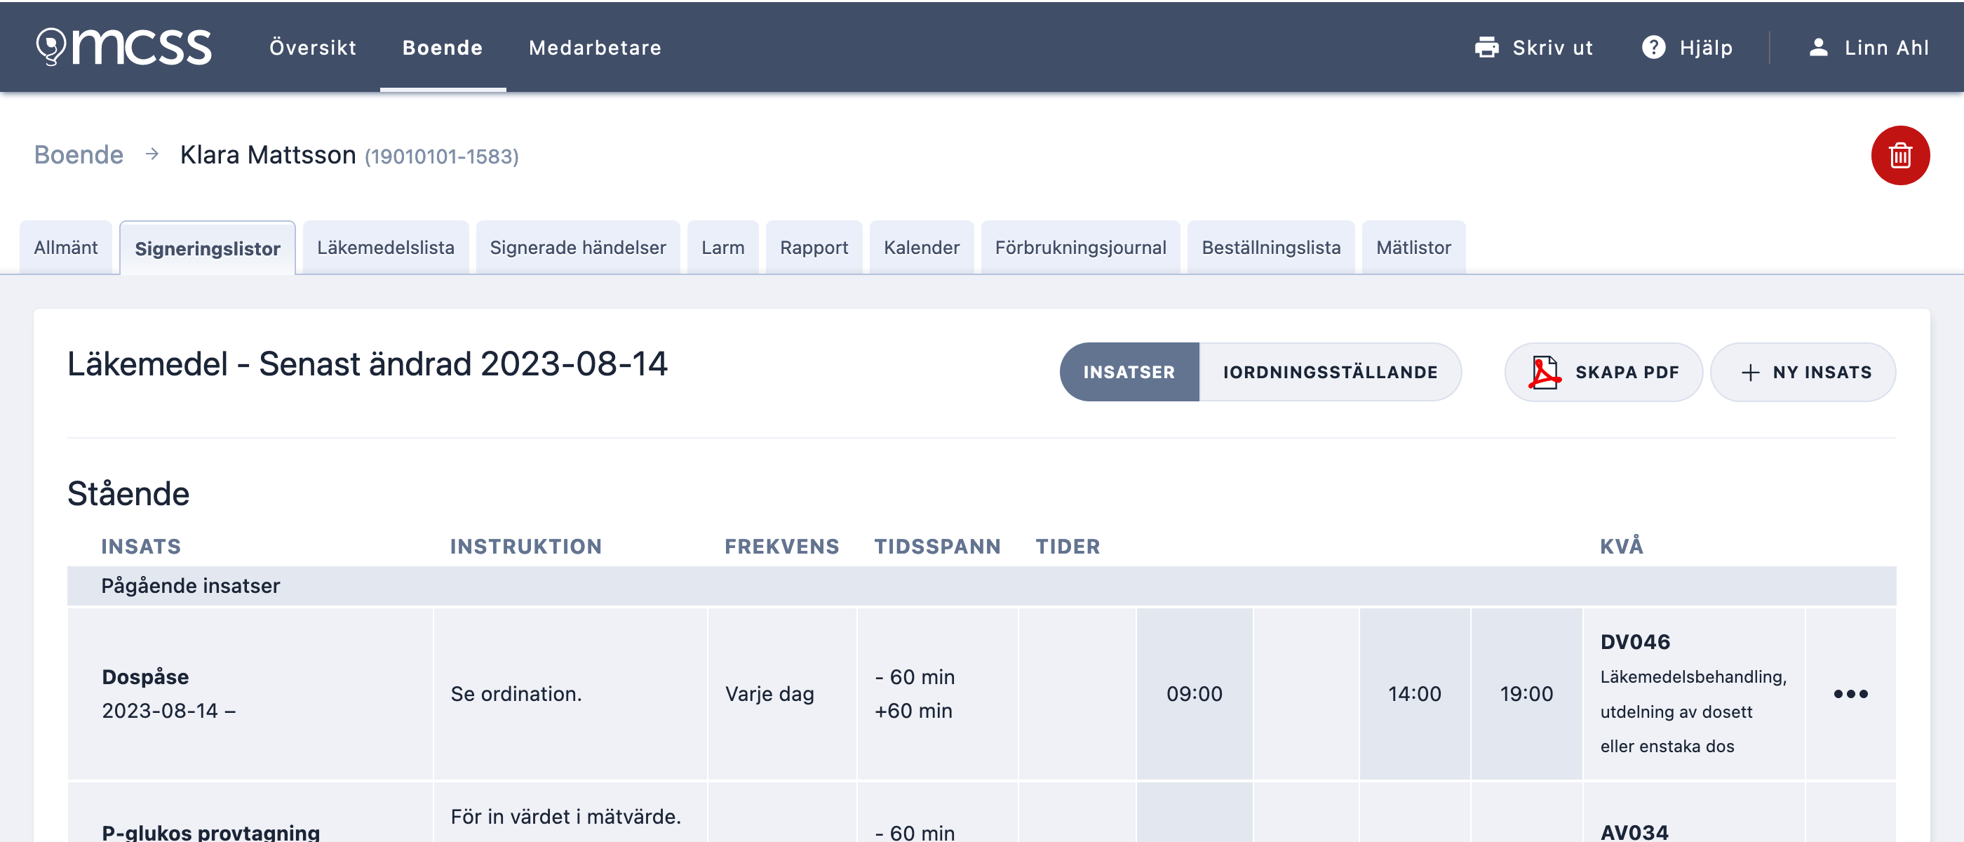Click Se ordination instruction text

click(516, 693)
